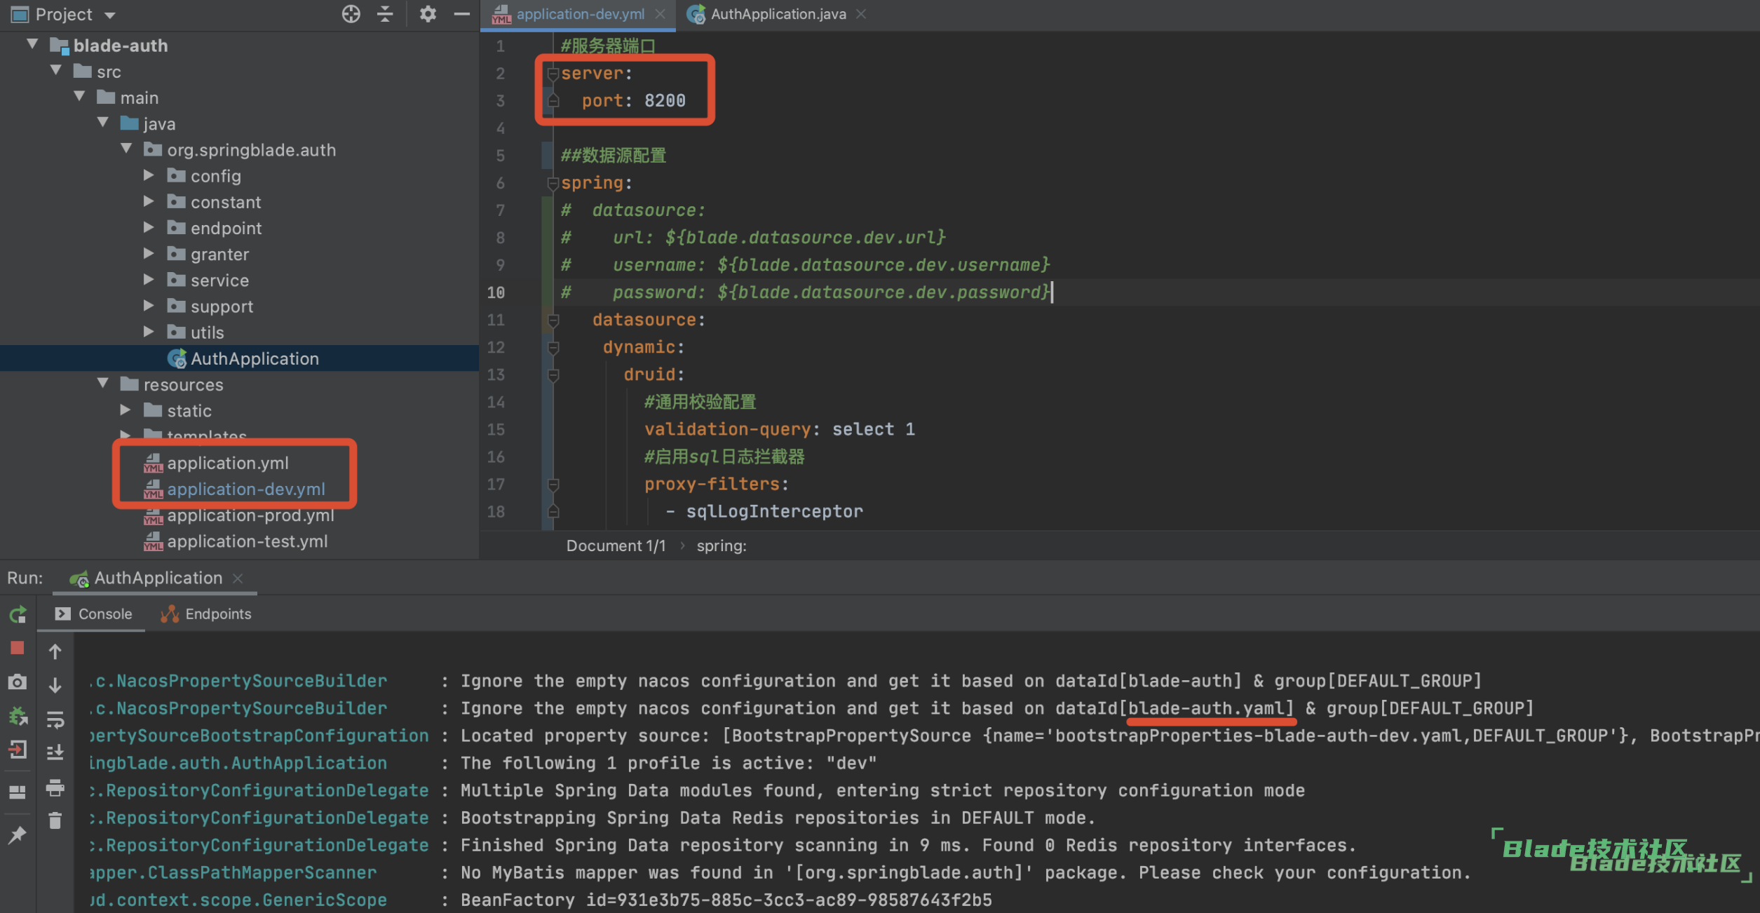1760x913 pixels.
Task: Fold the datasource block at line 11
Action: coord(553,320)
